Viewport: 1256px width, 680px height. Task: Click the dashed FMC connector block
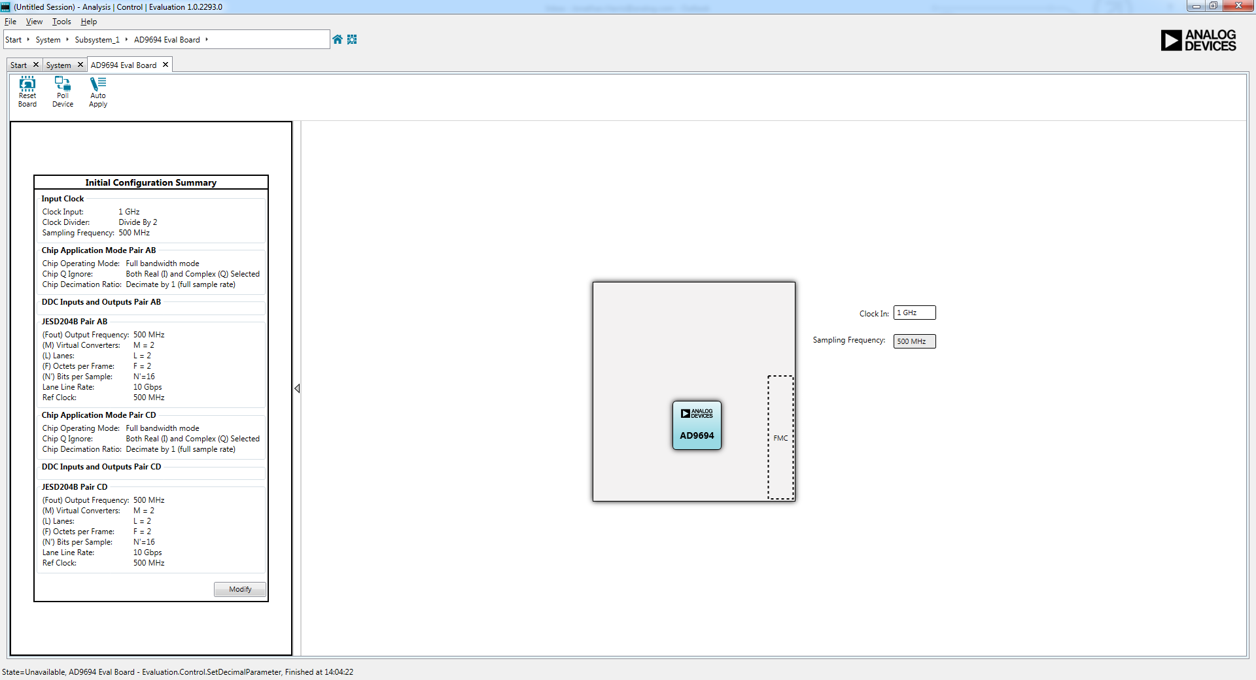click(x=780, y=437)
